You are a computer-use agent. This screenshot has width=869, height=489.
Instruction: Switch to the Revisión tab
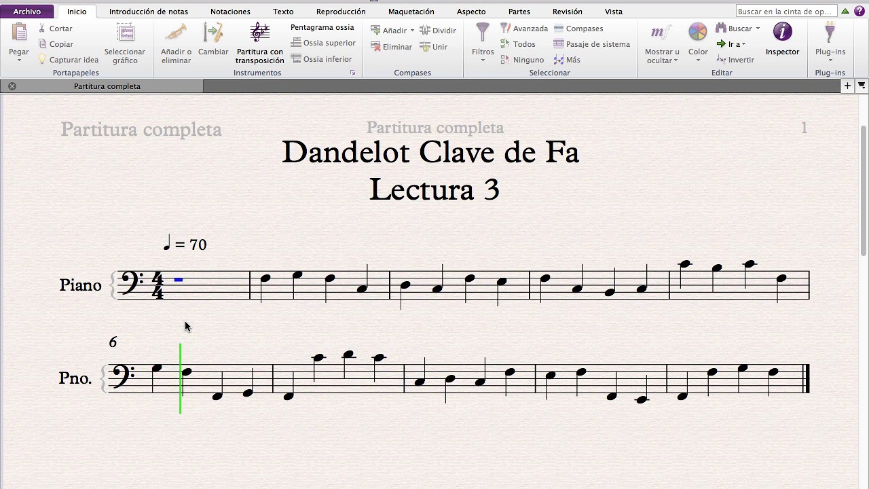[568, 12]
